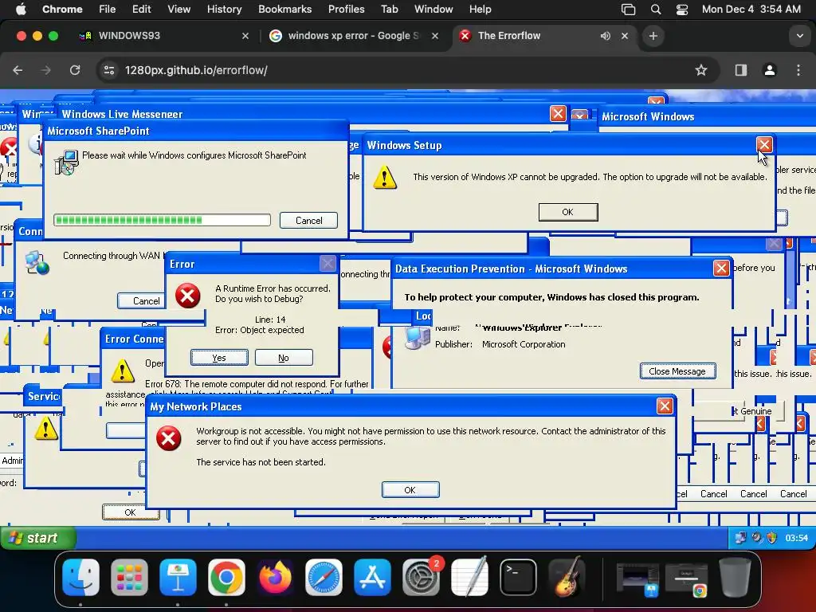This screenshot has height=612, width=816.
Task: Choose No in the Runtime Error dialog
Action: 284,358
